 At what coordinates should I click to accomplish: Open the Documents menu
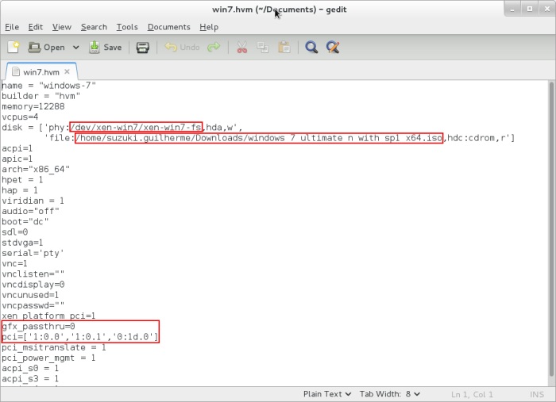pyautogui.click(x=168, y=27)
